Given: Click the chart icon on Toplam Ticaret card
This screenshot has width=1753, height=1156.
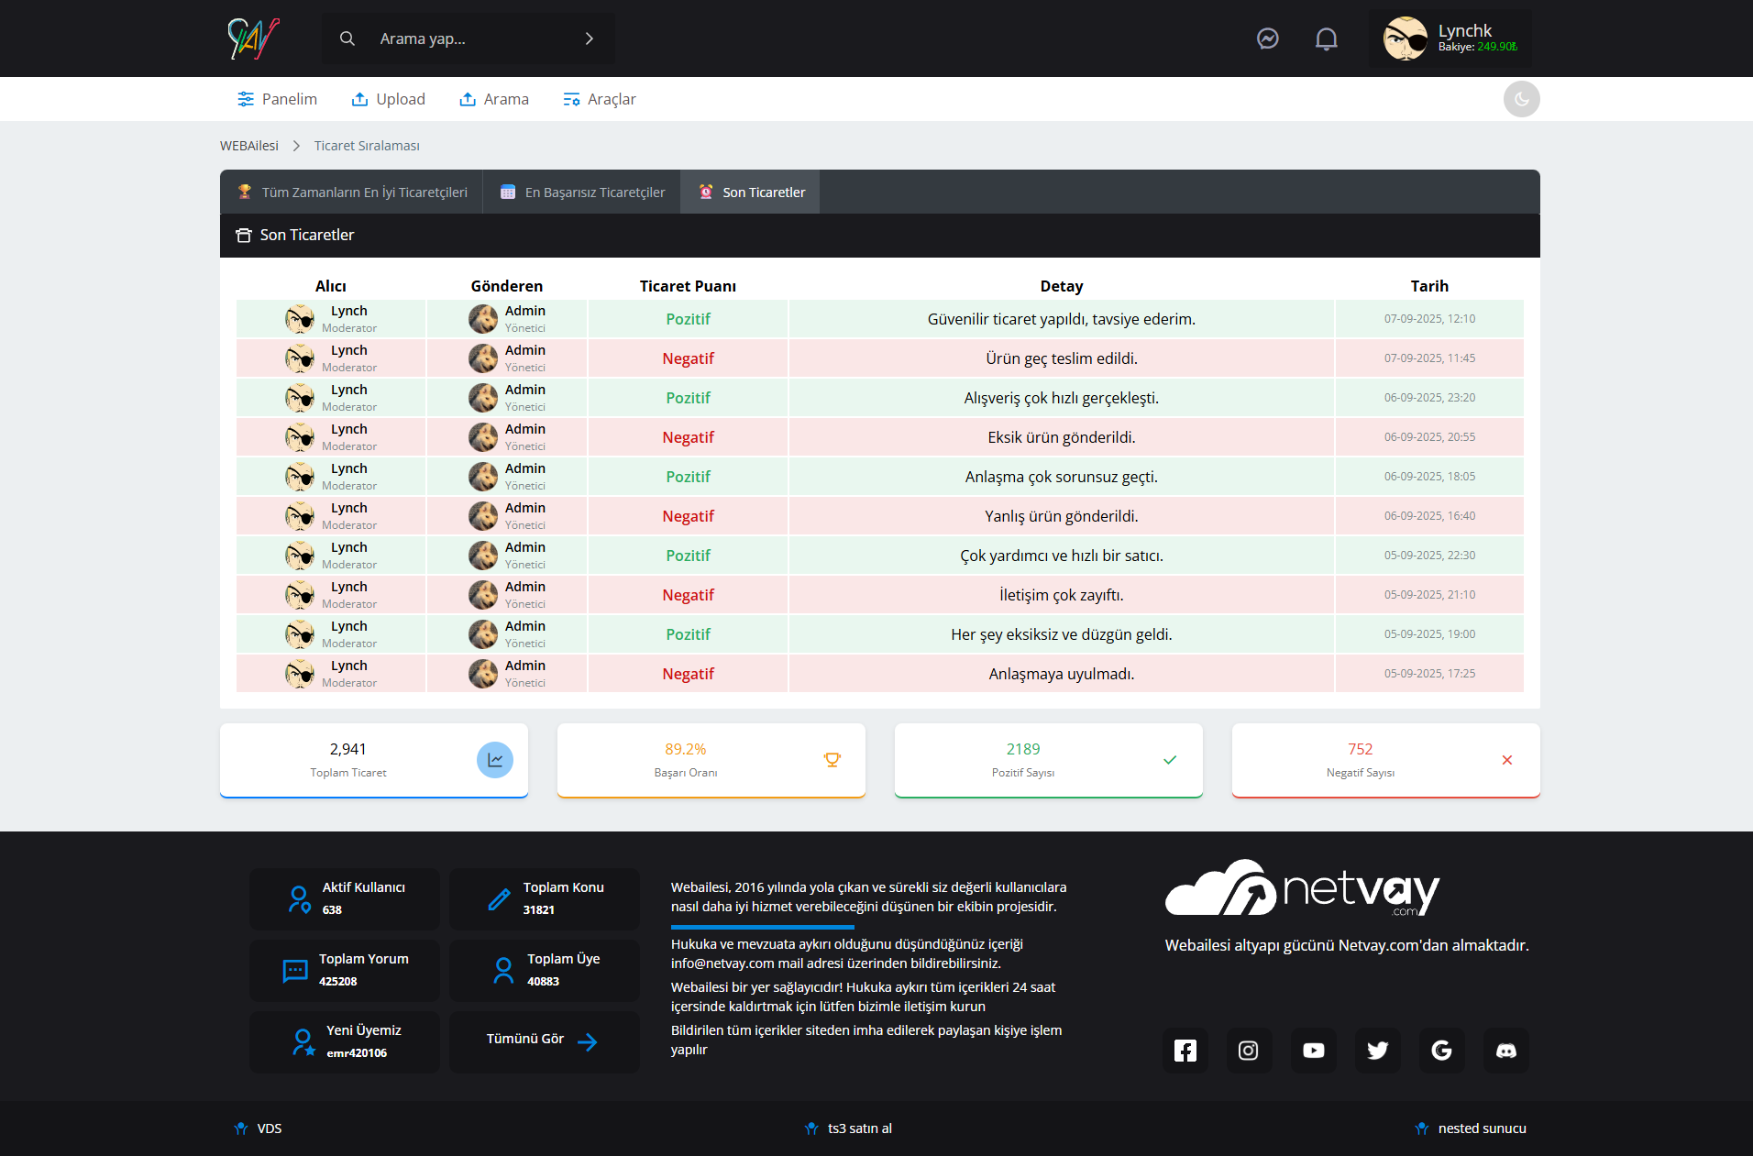Looking at the screenshot, I should point(495,760).
